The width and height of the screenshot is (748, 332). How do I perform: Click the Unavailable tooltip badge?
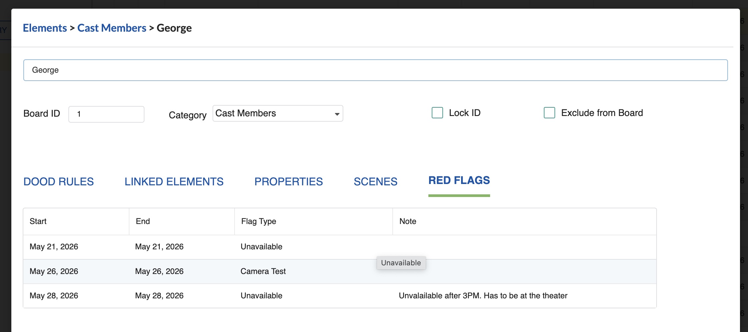click(401, 263)
